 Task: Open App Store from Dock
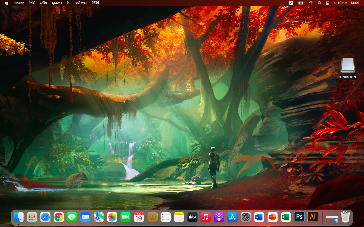pos(233,217)
